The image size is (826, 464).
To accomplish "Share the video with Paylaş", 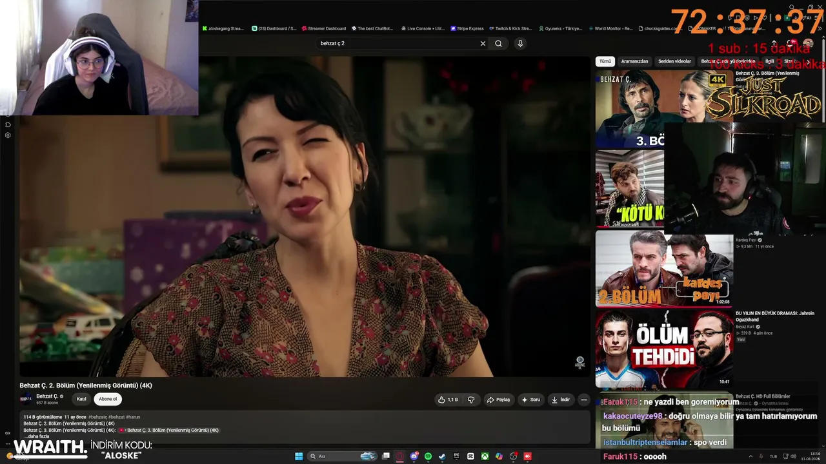I will [498, 400].
